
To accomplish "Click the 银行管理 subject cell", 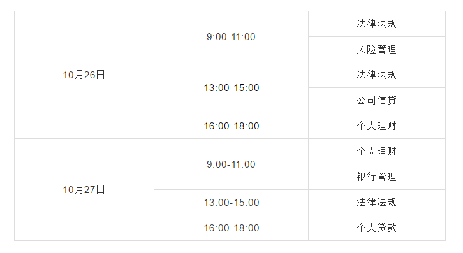I will 376,177.
